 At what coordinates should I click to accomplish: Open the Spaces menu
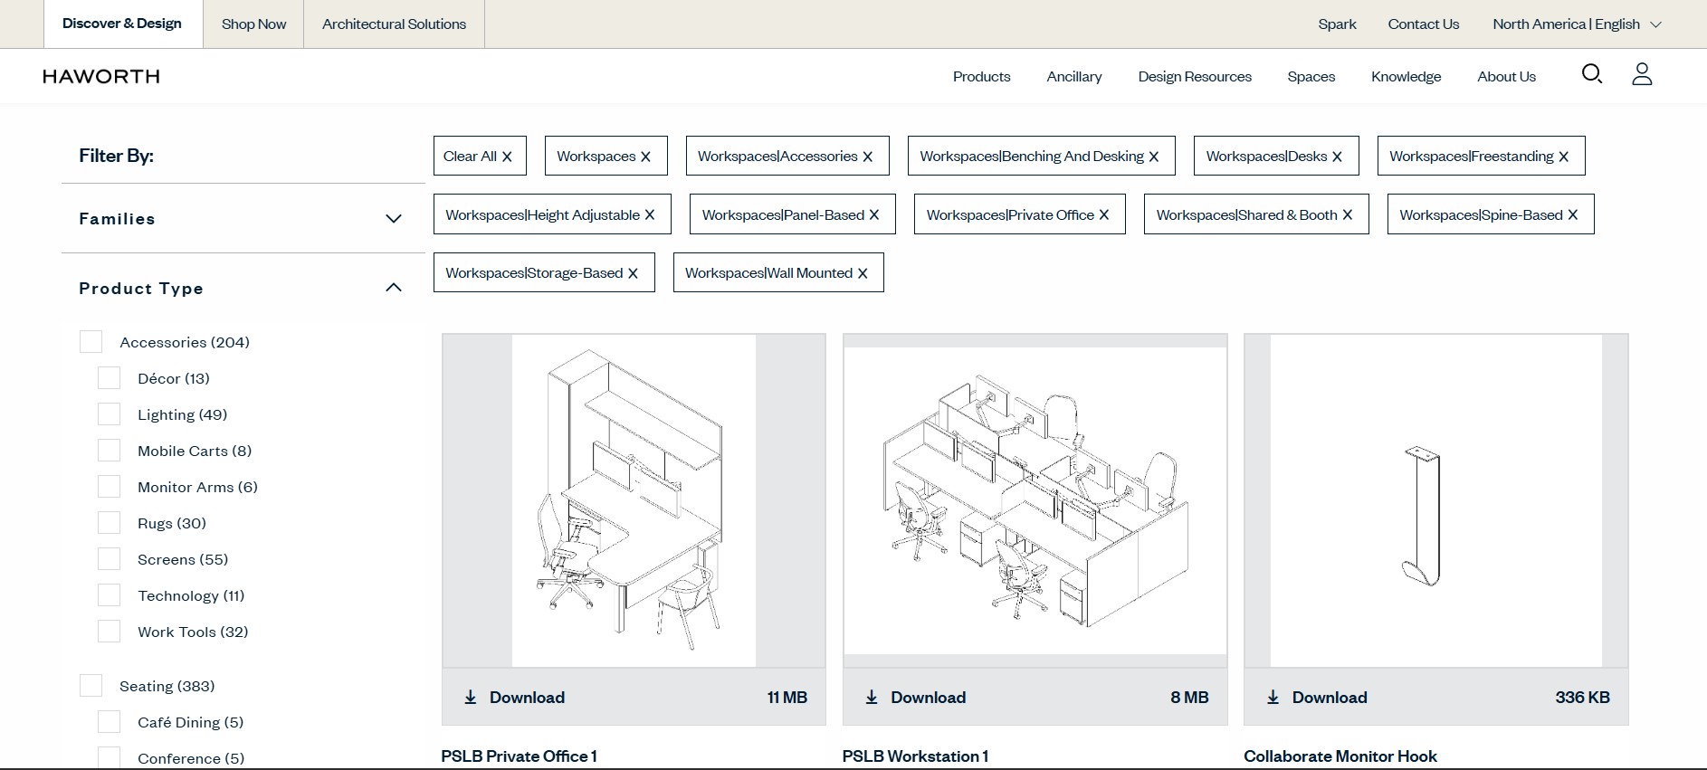[x=1311, y=77]
